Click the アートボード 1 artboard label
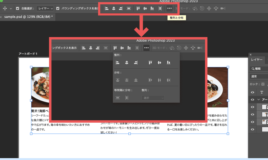This screenshot has width=268, height=160. [x=28, y=54]
